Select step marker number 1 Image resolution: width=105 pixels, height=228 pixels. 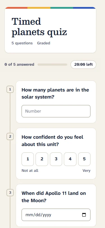(10, 89)
